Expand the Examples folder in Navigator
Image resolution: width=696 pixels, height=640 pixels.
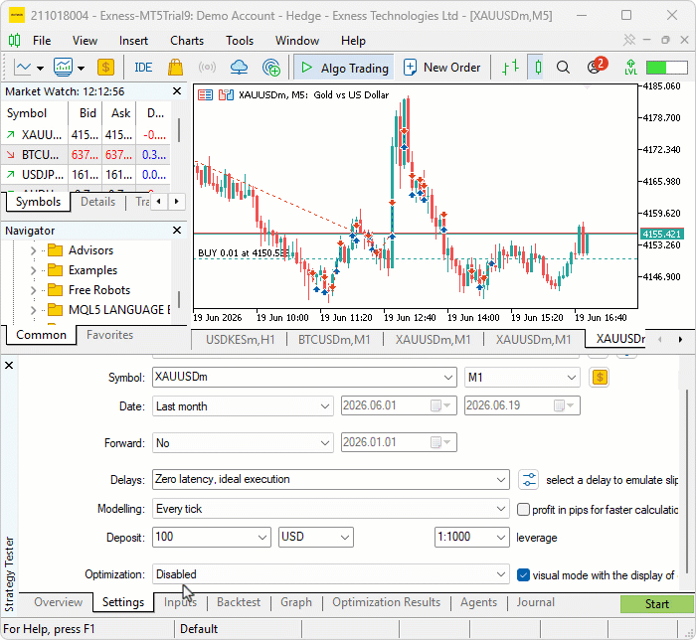click(33, 270)
